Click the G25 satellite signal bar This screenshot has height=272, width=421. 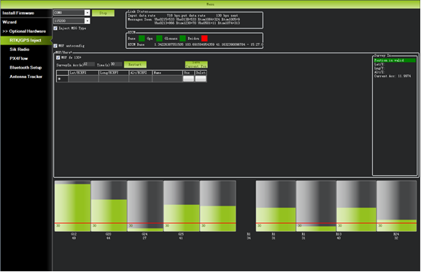click(x=182, y=206)
